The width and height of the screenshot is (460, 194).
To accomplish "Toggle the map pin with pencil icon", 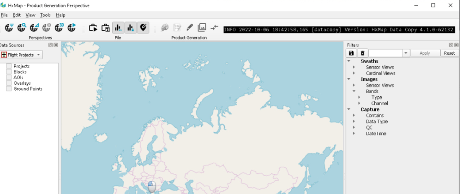I will (x=143, y=28).
